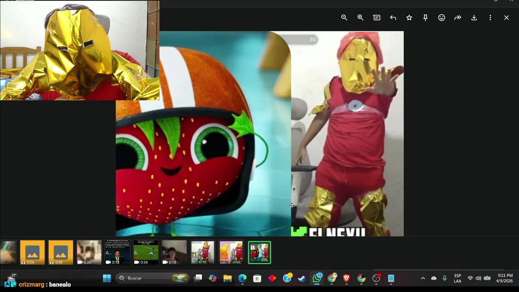This screenshot has width=519, height=292.
Task: Open the 21° weather widget
Action: click(x=11, y=277)
